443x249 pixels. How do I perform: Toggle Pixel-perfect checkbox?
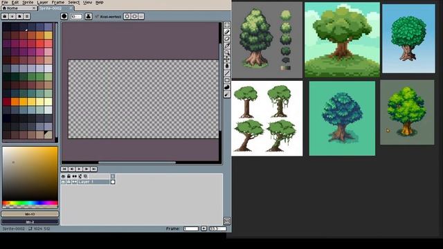(108, 17)
